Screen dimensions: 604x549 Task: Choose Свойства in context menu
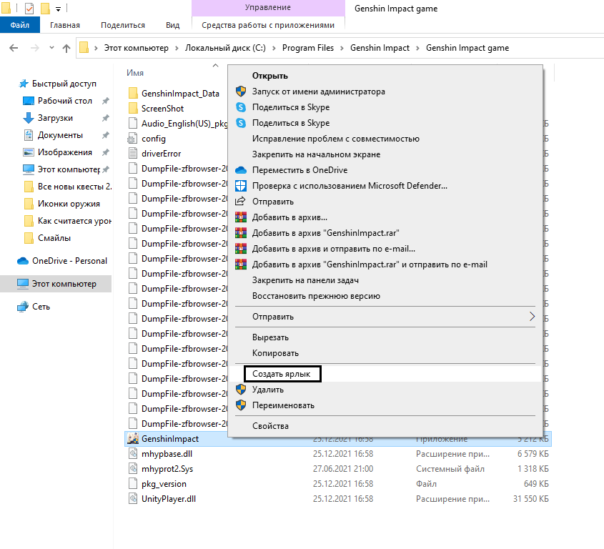point(270,426)
